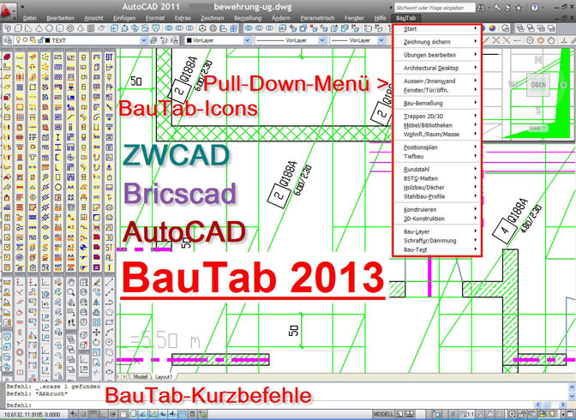Toggle Ortho mode in status bar
Viewport: 576px width, 420px height.
(104, 414)
